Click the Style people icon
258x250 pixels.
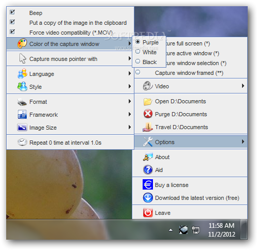click(x=22, y=86)
